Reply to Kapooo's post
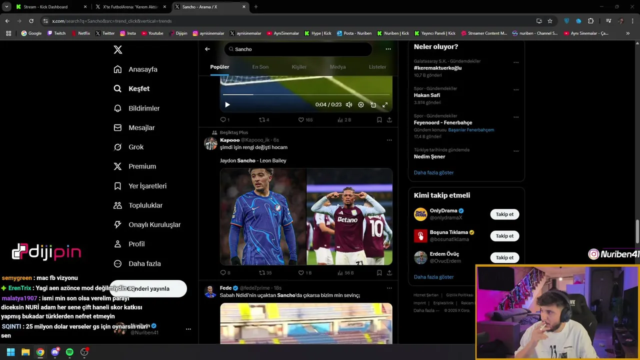Viewport: 640px width, 360px height. coord(225,273)
